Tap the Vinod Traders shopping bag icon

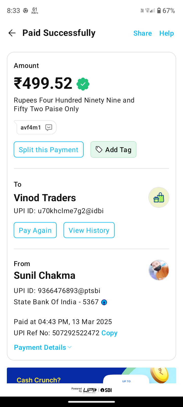click(x=159, y=198)
